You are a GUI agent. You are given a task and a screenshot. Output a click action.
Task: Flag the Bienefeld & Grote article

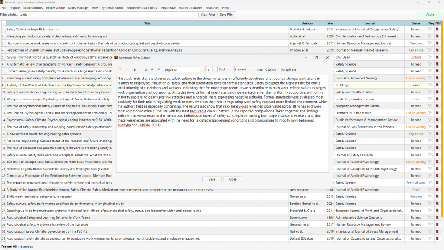point(431,211)
